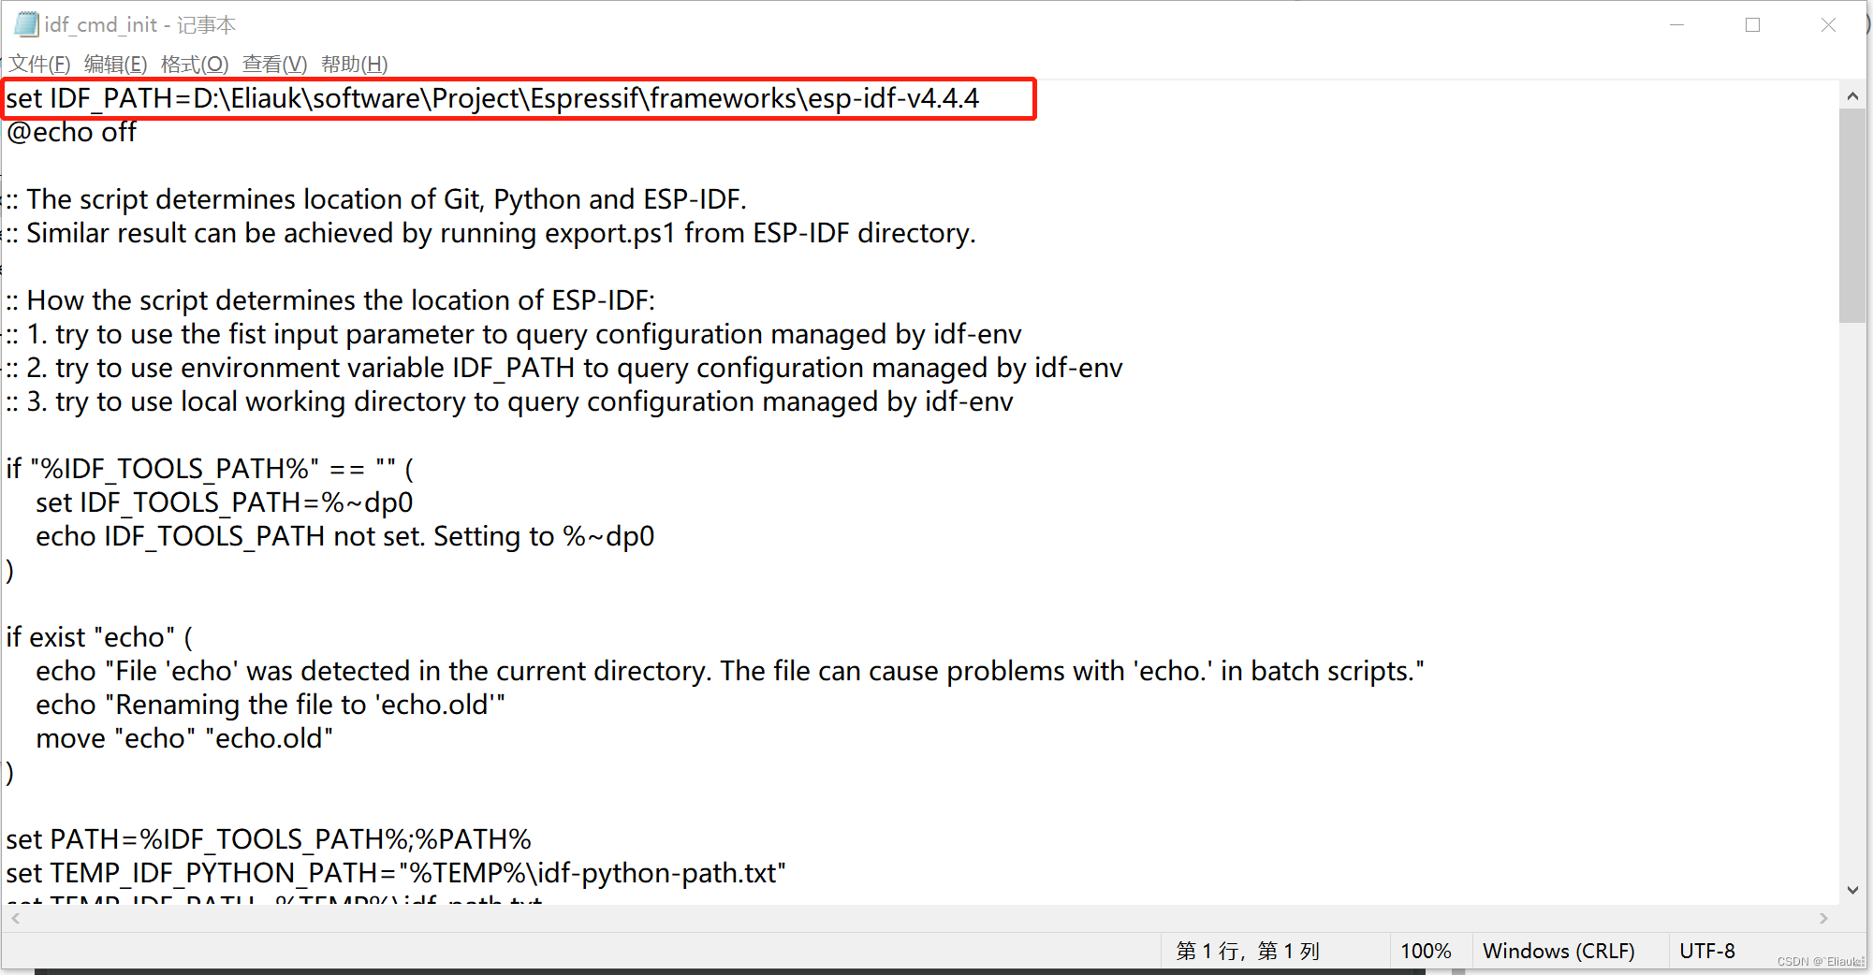Click the line and column position indicator
The image size is (1873, 975).
[1247, 951]
